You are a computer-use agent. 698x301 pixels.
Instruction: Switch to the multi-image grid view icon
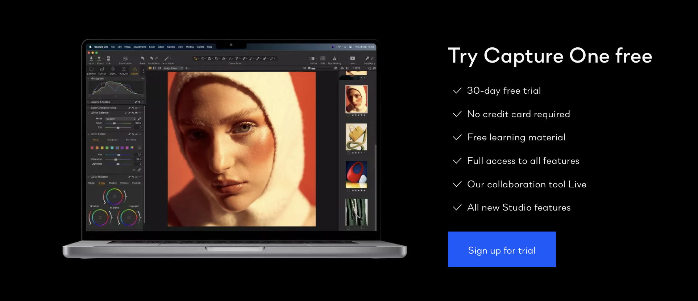(x=150, y=68)
